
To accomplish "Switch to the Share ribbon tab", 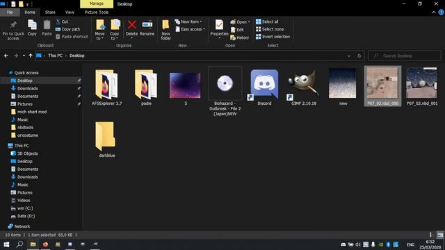I will (50, 12).
